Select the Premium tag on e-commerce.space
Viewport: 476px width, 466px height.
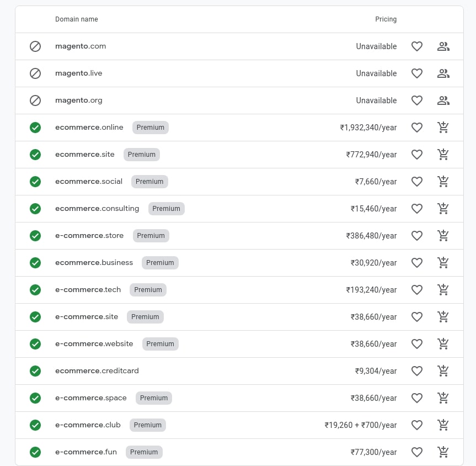click(153, 398)
